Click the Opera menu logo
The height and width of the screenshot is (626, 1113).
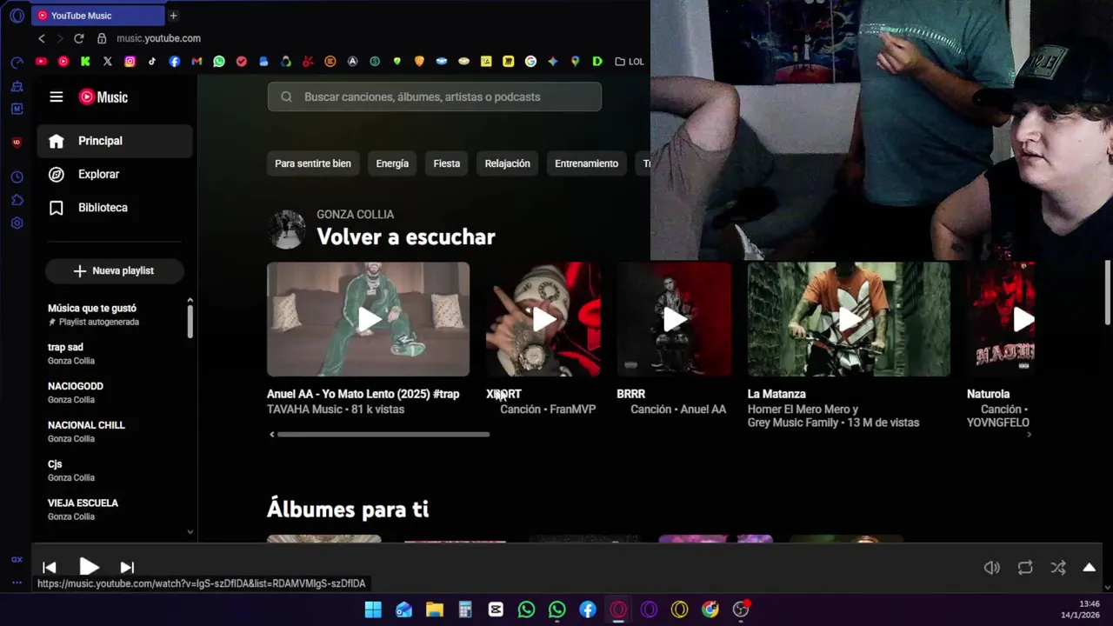(17, 16)
